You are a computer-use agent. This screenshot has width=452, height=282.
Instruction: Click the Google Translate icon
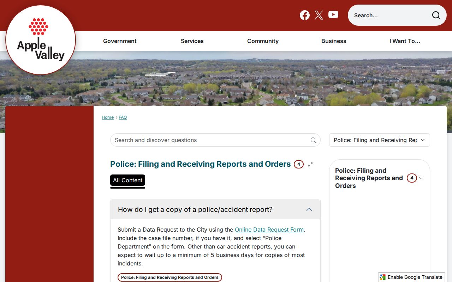click(x=383, y=277)
